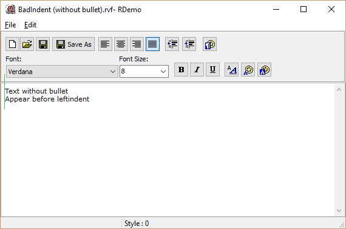Screen dimensions: 346x229
Task: Choose text background color icon
Action: pos(264,70)
